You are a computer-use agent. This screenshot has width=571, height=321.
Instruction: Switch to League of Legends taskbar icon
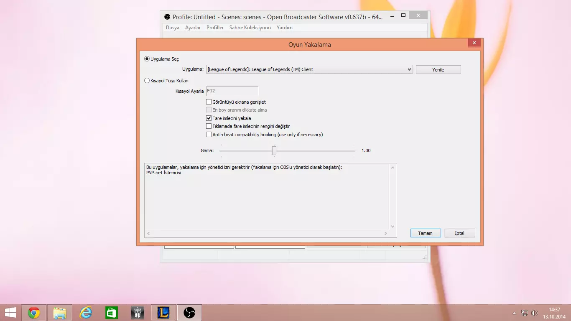pos(163,312)
